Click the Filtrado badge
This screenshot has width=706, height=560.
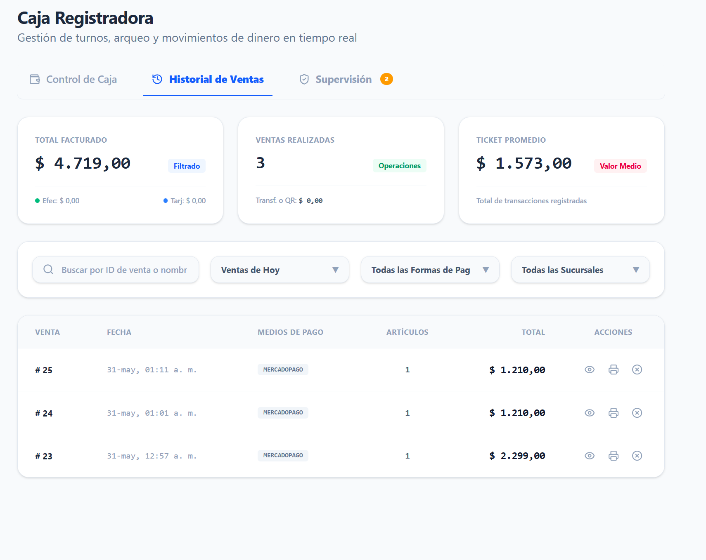click(x=187, y=166)
